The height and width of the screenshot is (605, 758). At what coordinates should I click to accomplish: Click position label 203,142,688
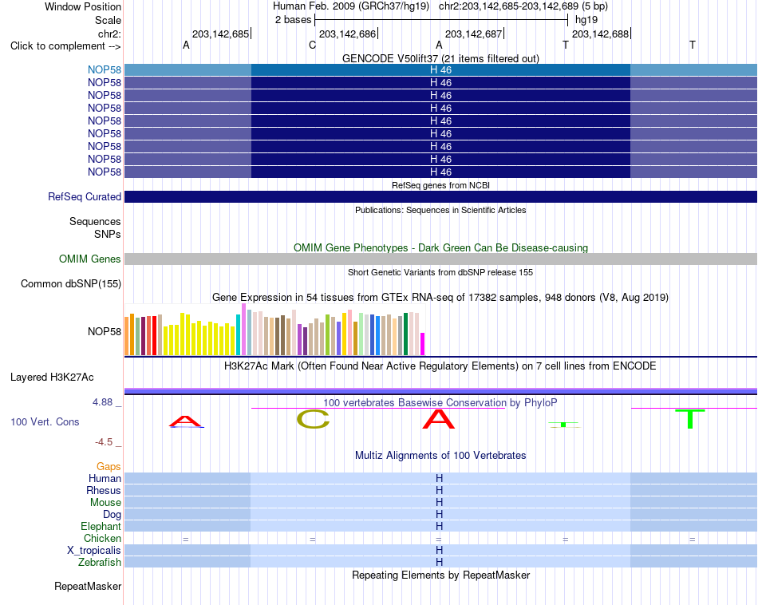600,34
